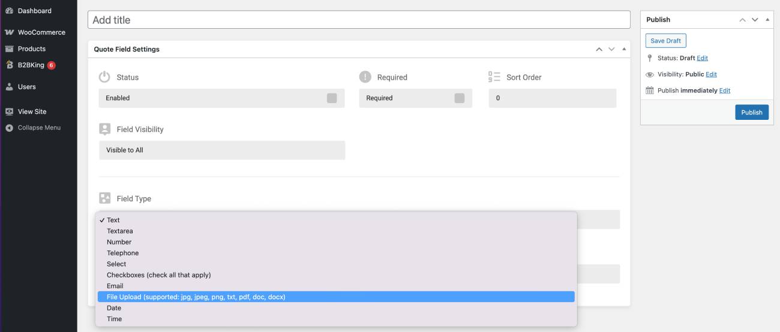Image resolution: width=780 pixels, height=332 pixels.
Task: Click the Field Type shapes icon
Action: tap(105, 198)
